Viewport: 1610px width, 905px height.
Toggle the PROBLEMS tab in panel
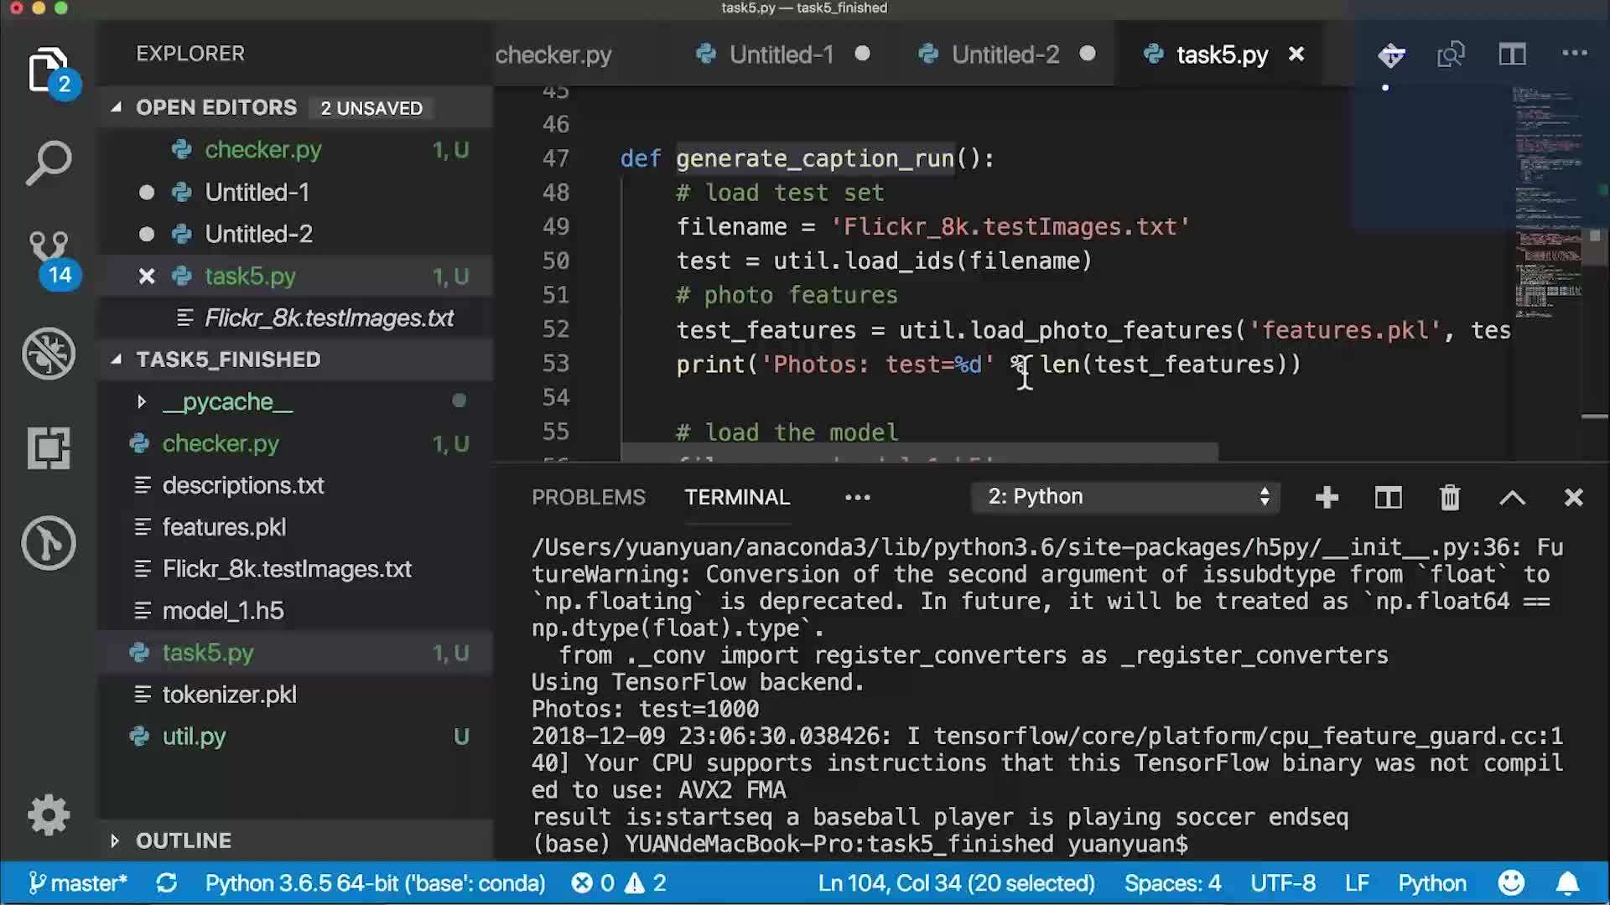[x=589, y=497]
